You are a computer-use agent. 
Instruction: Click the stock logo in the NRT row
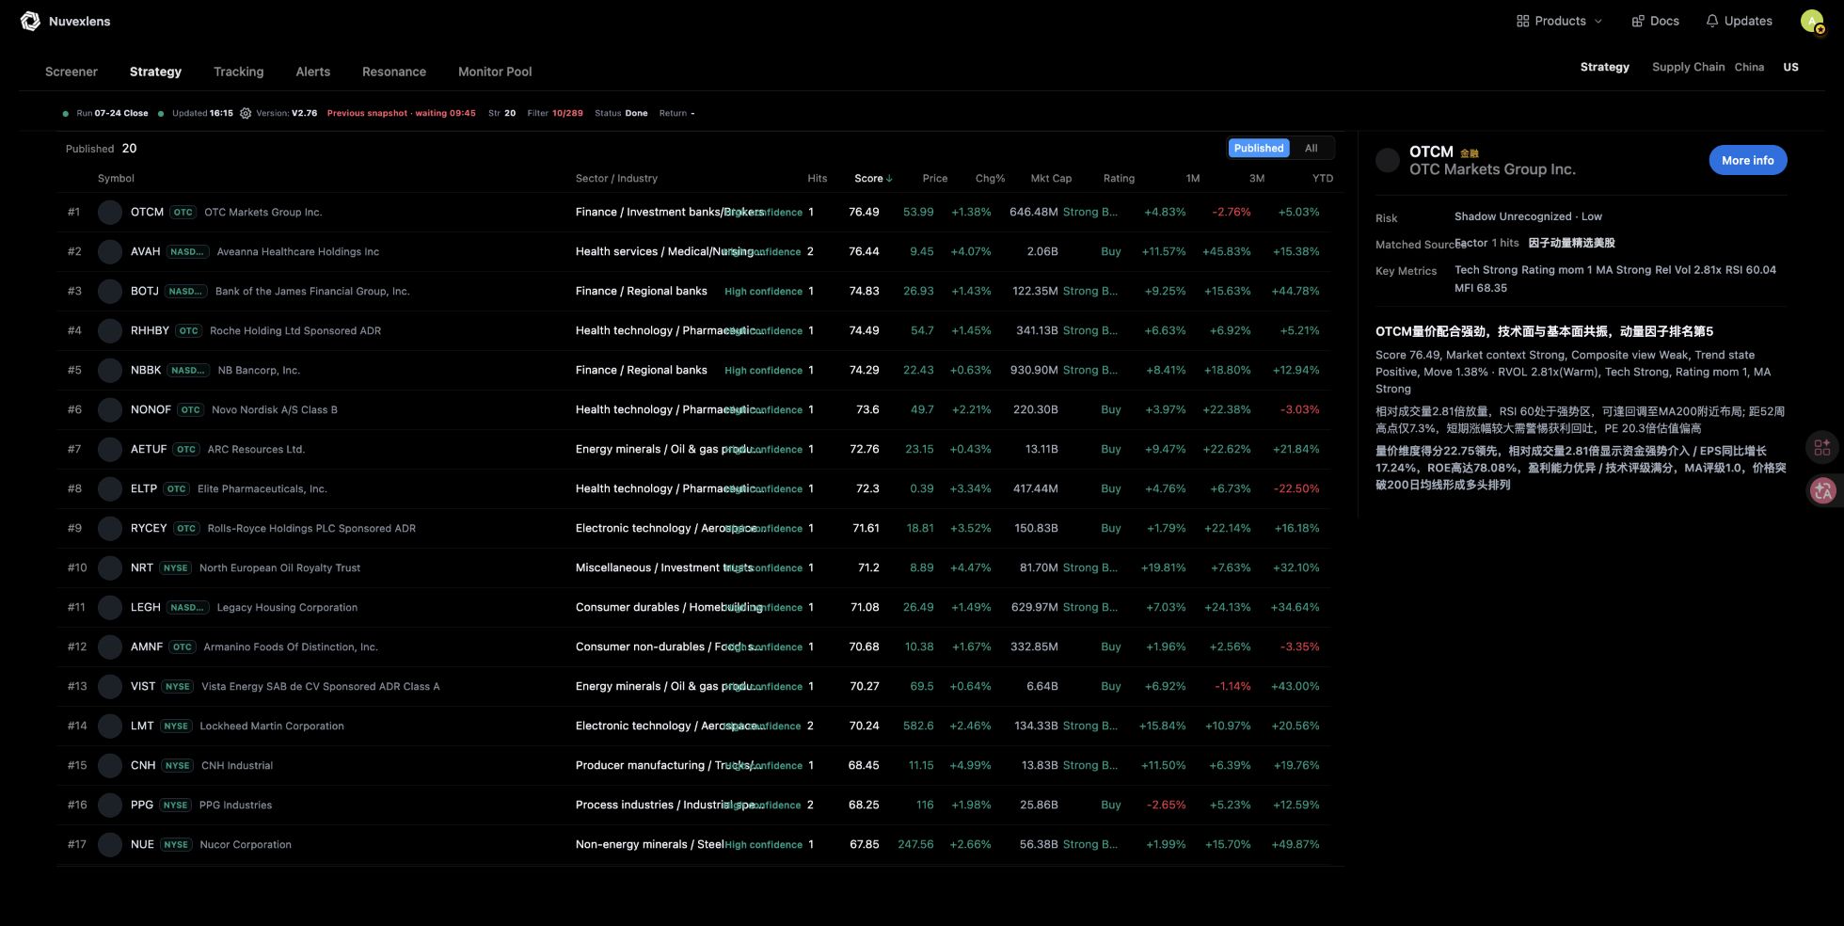(x=110, y=567)
